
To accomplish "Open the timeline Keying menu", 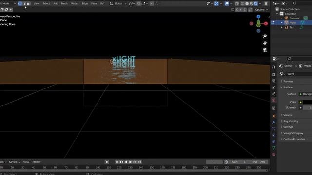I will 15,162.
